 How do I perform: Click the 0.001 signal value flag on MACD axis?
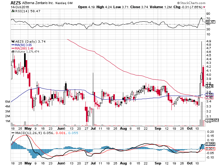pos(210,148)
